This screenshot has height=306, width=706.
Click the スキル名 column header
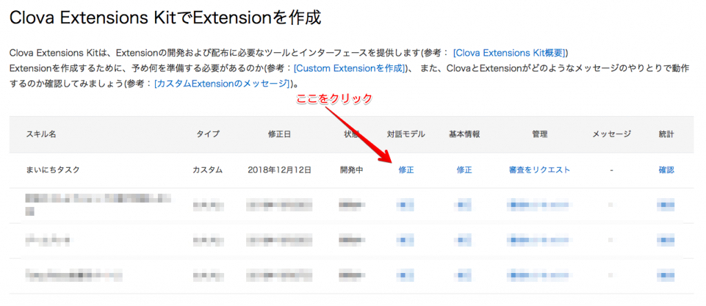41,134
